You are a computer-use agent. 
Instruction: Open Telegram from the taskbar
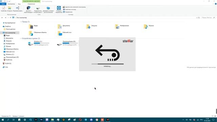point(86,120)
